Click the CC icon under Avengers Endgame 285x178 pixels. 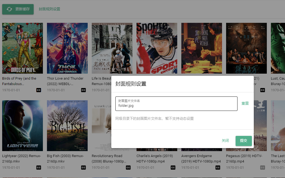218,167
